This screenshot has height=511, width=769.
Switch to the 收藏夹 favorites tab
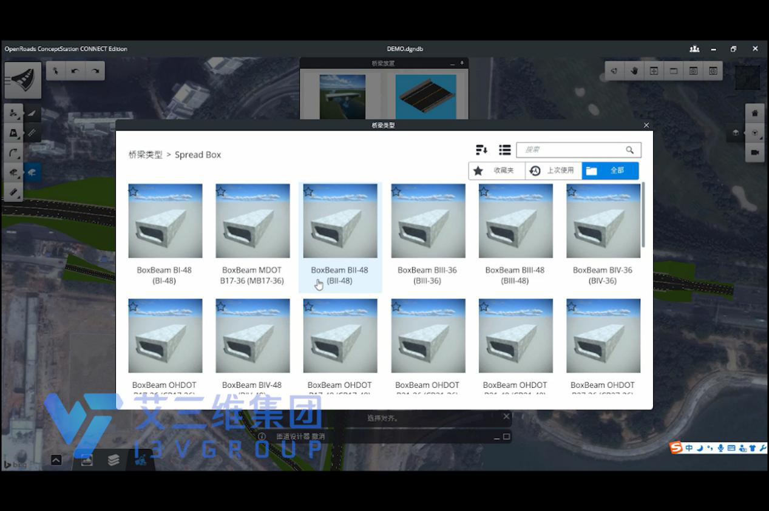496,171
